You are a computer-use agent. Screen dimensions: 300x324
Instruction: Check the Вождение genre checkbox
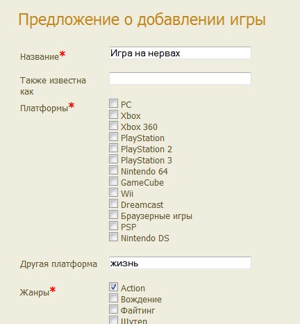pyautogui.click(x=113, y=298)
